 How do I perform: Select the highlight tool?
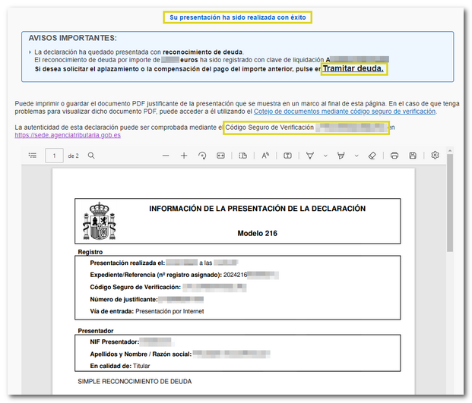(x=341, y=156)
